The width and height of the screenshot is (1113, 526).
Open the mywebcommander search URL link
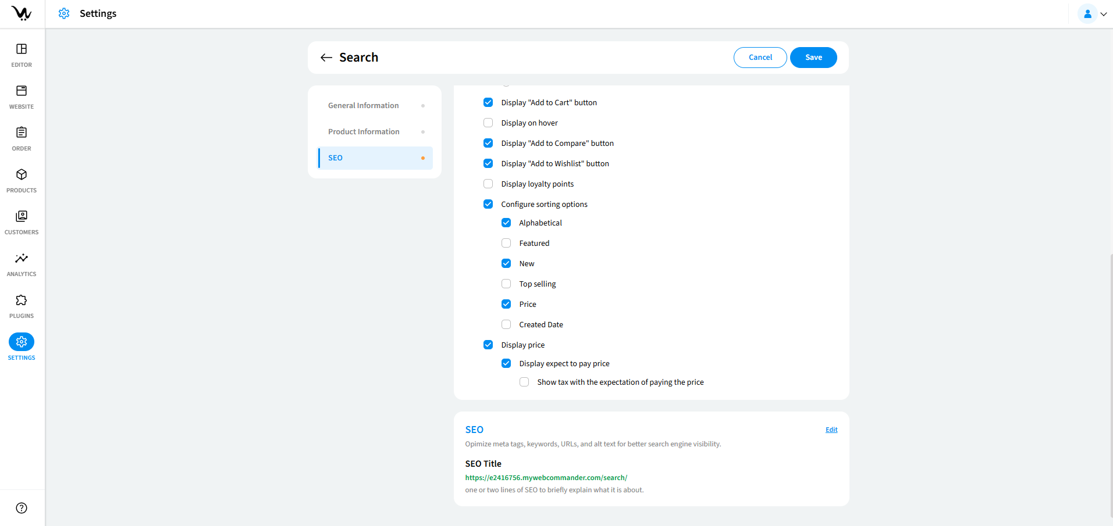coord(546,478)
